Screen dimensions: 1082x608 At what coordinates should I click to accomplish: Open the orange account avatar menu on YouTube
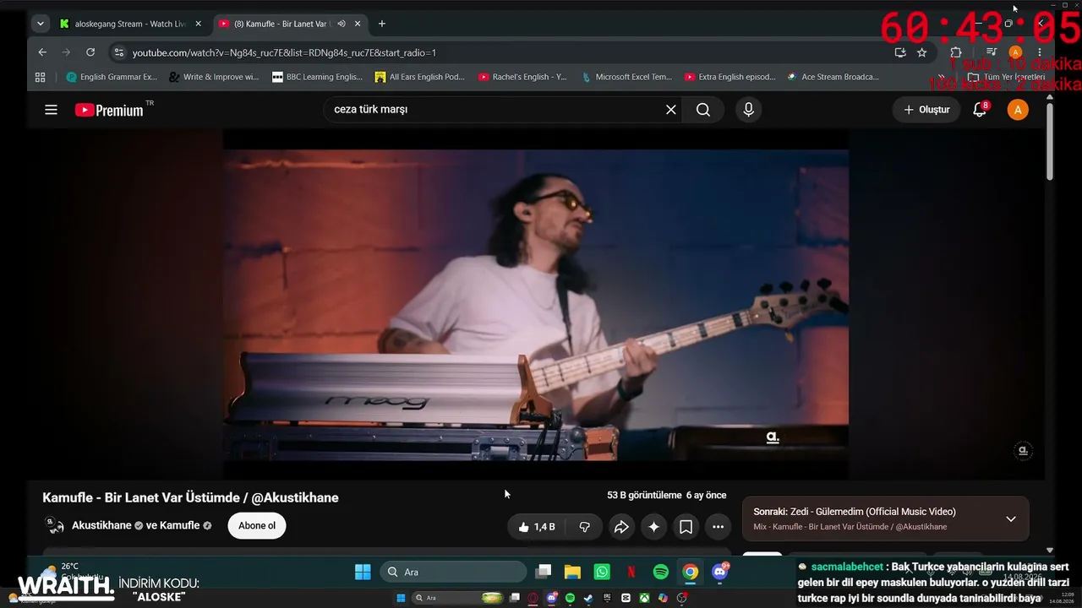1018,110
